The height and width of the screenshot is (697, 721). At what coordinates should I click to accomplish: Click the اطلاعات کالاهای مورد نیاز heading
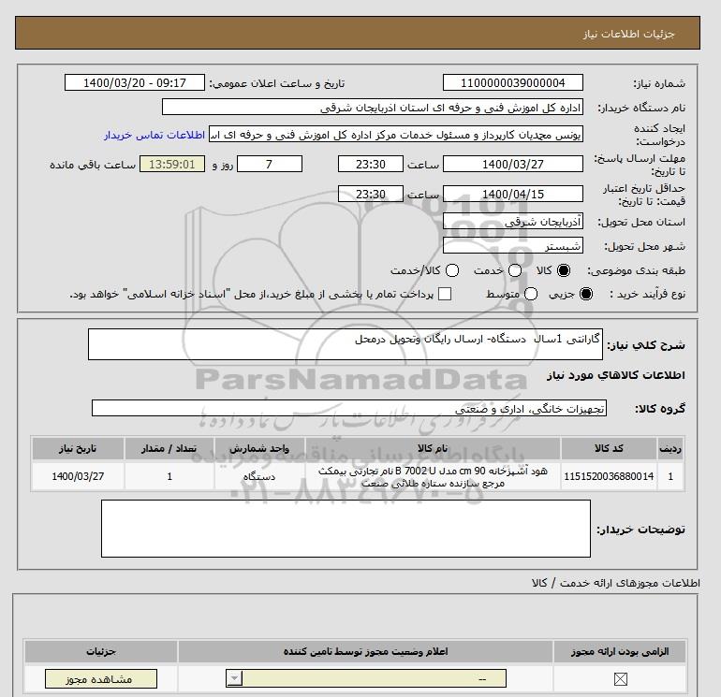coord(616,375)
